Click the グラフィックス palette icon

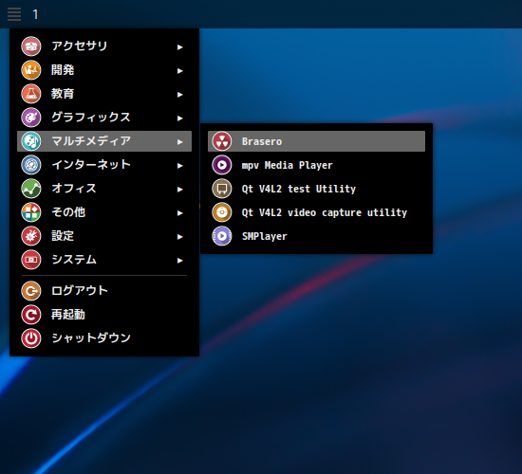pyautogui.click(x=31, y=118)
